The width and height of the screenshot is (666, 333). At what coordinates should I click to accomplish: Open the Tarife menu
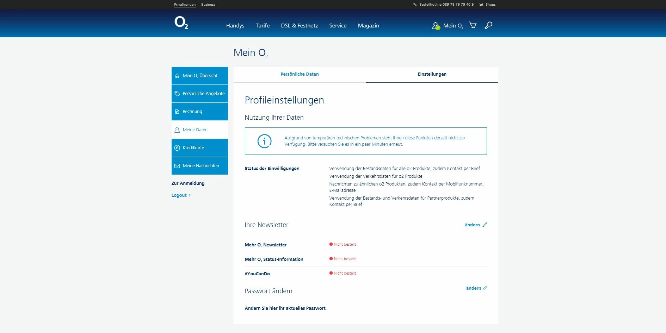[263, 26]
